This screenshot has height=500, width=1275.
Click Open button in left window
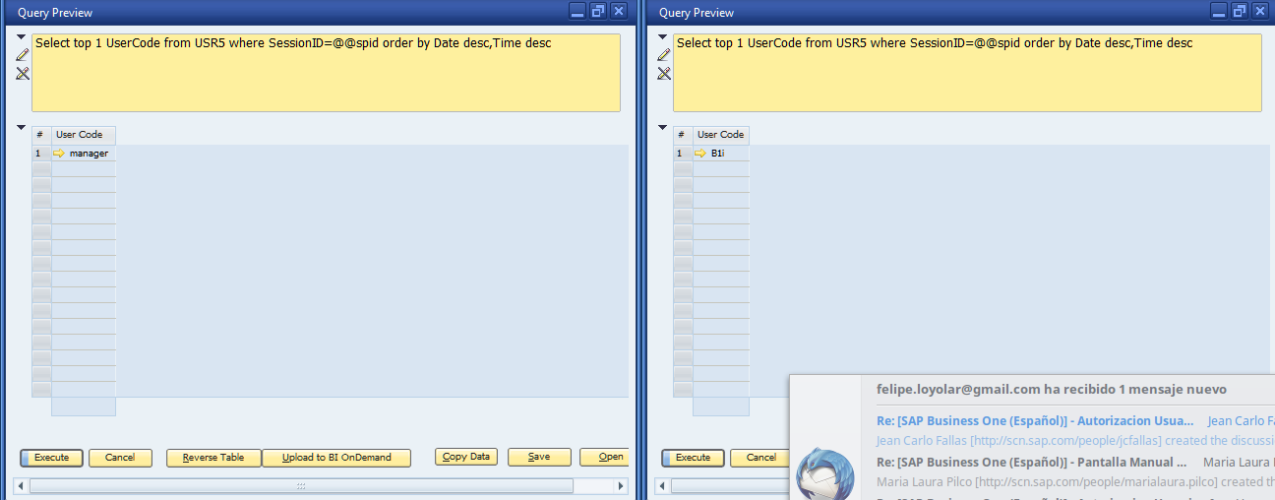pyautogui.click(x=604, y=458)
